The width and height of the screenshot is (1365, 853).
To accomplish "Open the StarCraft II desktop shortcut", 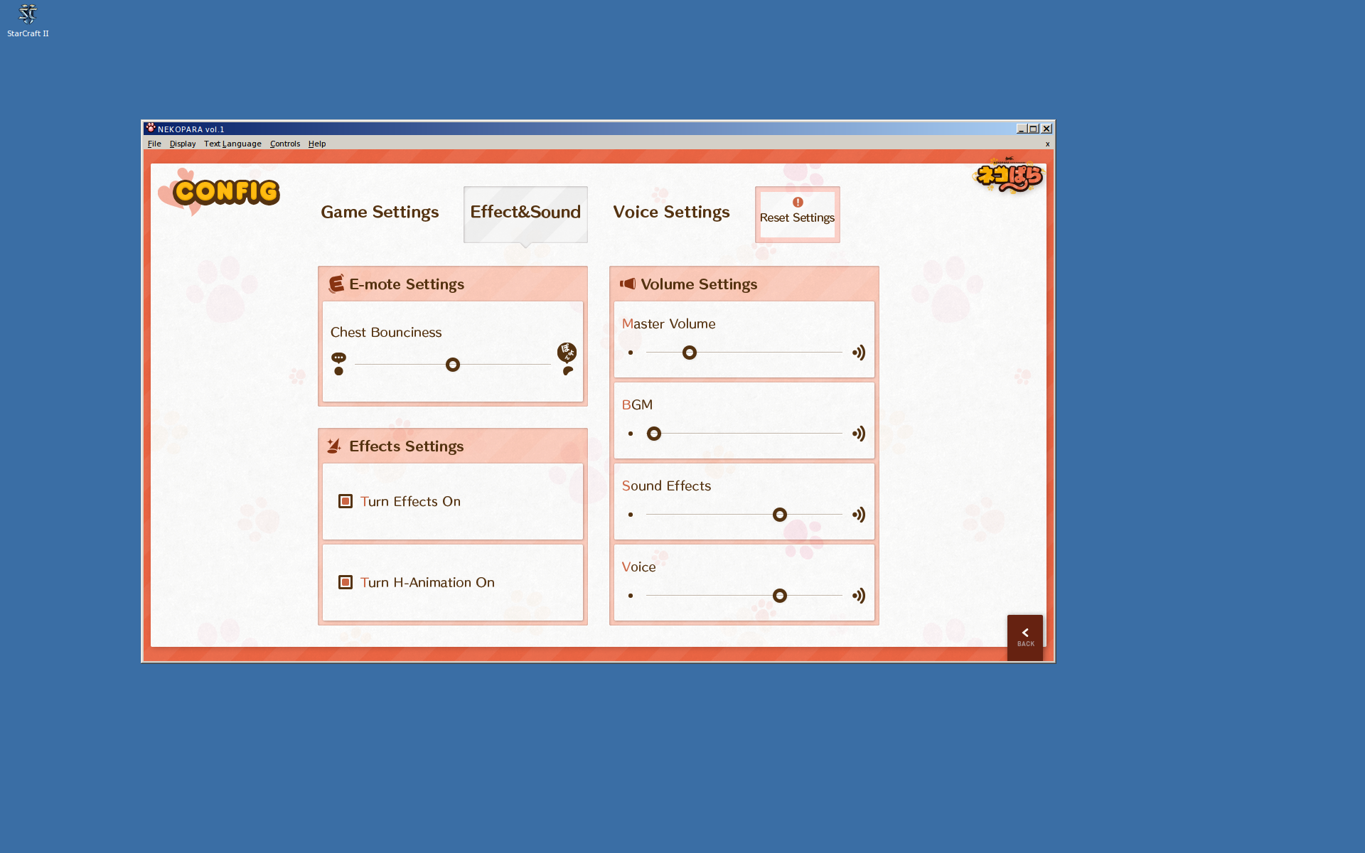I will [28, 21].
